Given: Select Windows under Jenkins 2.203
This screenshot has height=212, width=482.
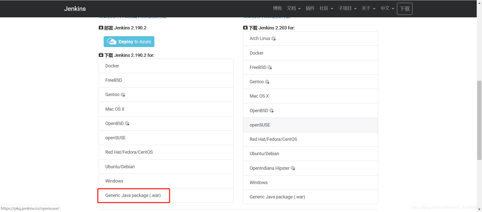Looking at the screenshot, I should [x=311, y=183].
